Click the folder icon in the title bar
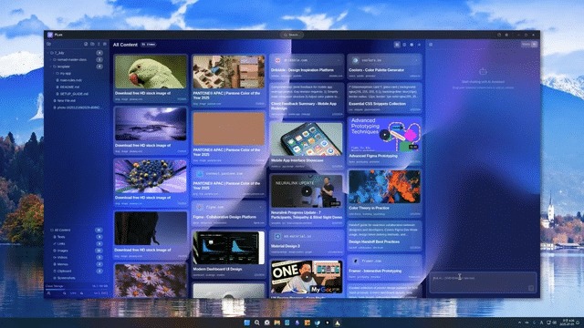This screenshot has height=328, width=584. tap(499, 35)
